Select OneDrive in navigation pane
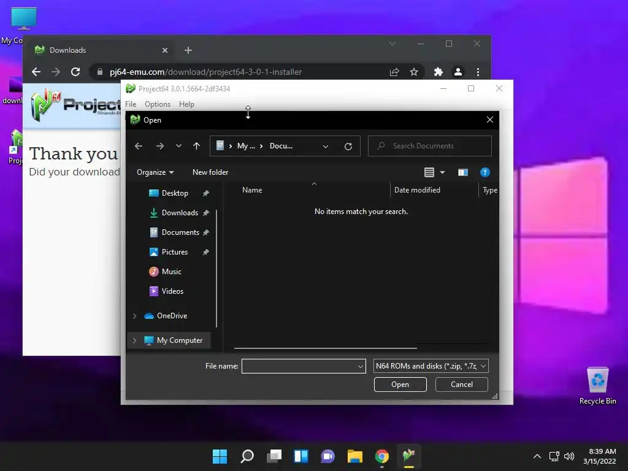 (x=172, y=316)
